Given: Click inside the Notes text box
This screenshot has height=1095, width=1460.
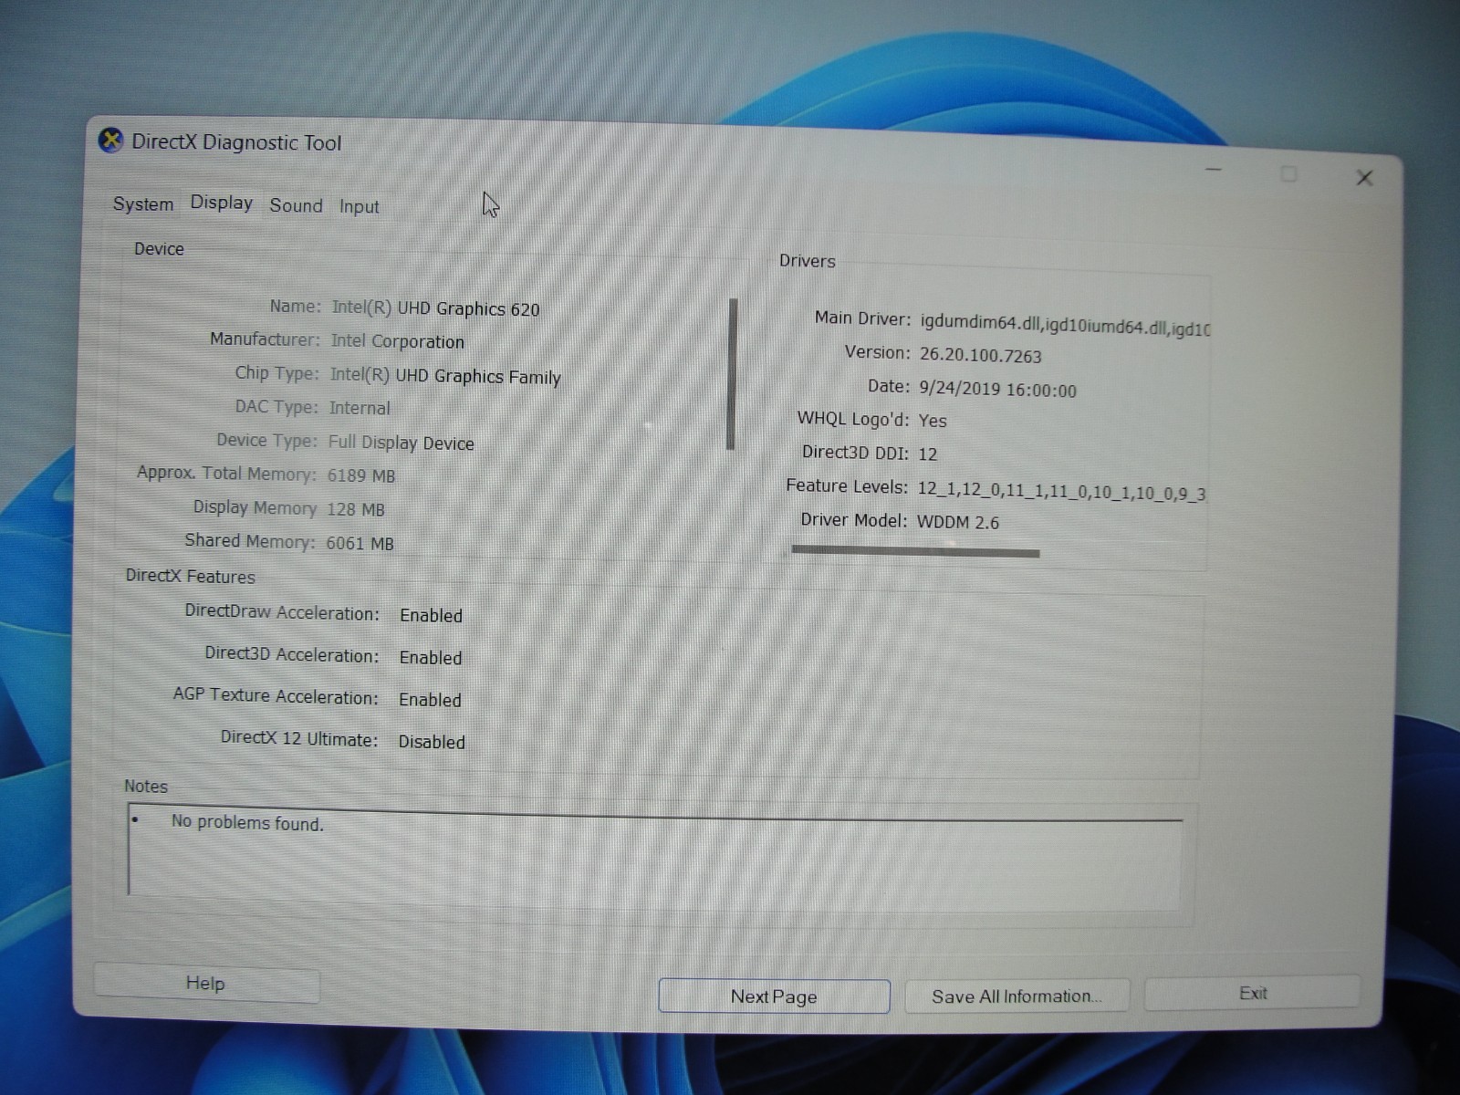Looking at the screenshot, I should point(655,858).
